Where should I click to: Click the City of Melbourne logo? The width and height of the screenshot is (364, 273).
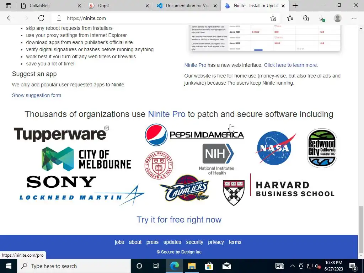(86, 159)
